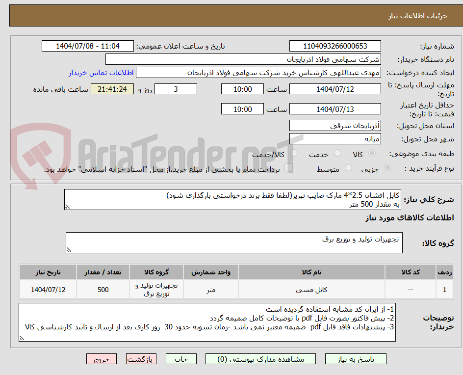Select the خدمت (service) radio button

click(337, 153)
